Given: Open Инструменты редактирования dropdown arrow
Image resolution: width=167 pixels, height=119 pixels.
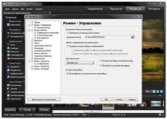Looking at the screenshot, I should point(50,13).
